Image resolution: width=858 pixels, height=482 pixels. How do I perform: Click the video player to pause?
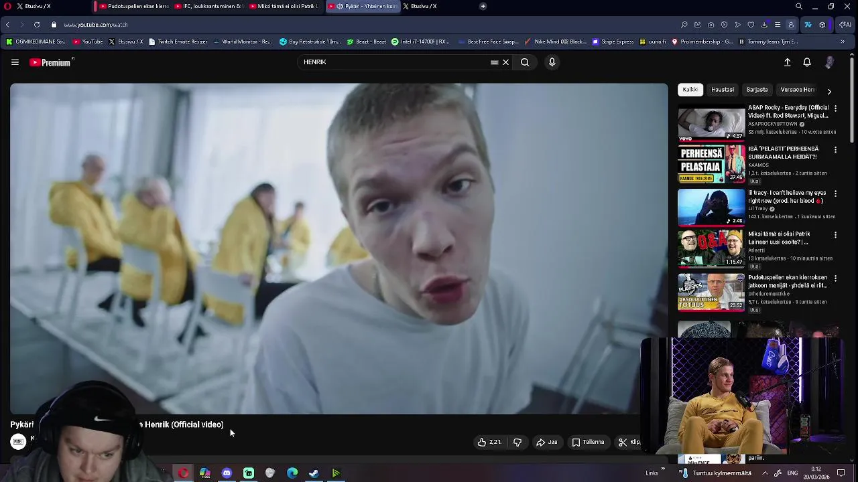point(339,248)
